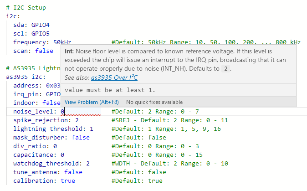Click the 'calibration: true' setting
Viewport: 307px width, 191px height.
[44, 181]
